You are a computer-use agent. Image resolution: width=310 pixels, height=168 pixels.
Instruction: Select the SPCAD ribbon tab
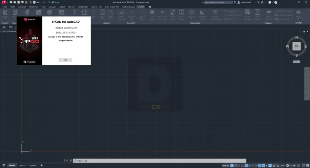(140, 7)
